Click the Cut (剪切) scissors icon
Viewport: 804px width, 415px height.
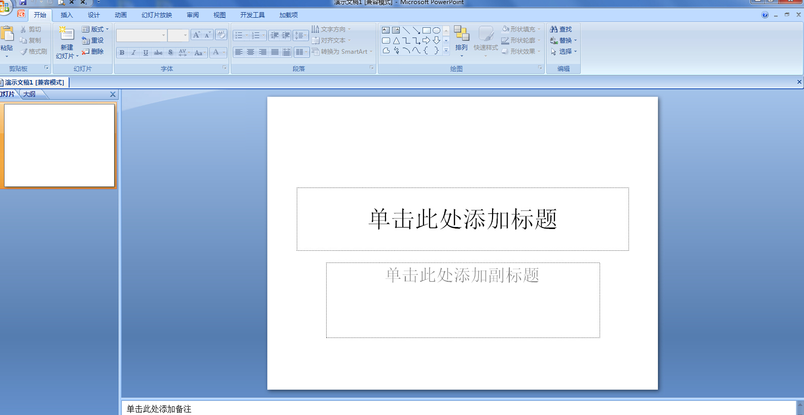click(23, 29)
